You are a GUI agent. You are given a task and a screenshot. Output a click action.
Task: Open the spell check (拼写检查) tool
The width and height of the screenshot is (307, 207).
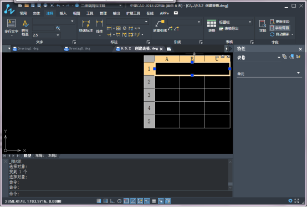[25, 28]
